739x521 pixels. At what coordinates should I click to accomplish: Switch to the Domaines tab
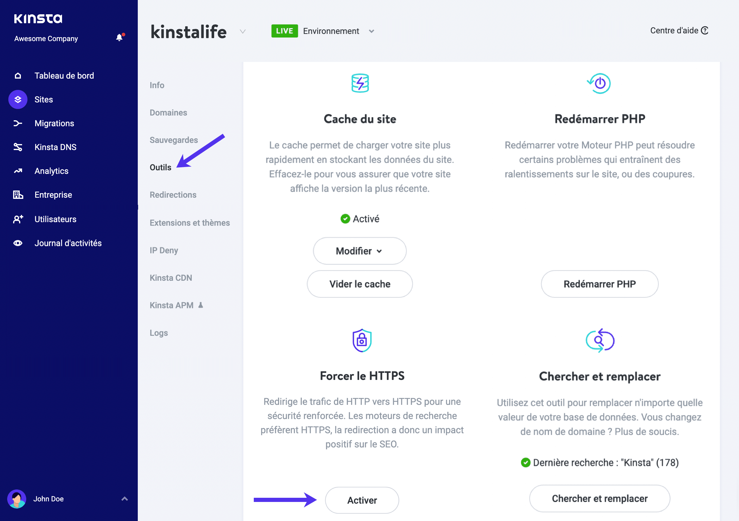point(168,113)
